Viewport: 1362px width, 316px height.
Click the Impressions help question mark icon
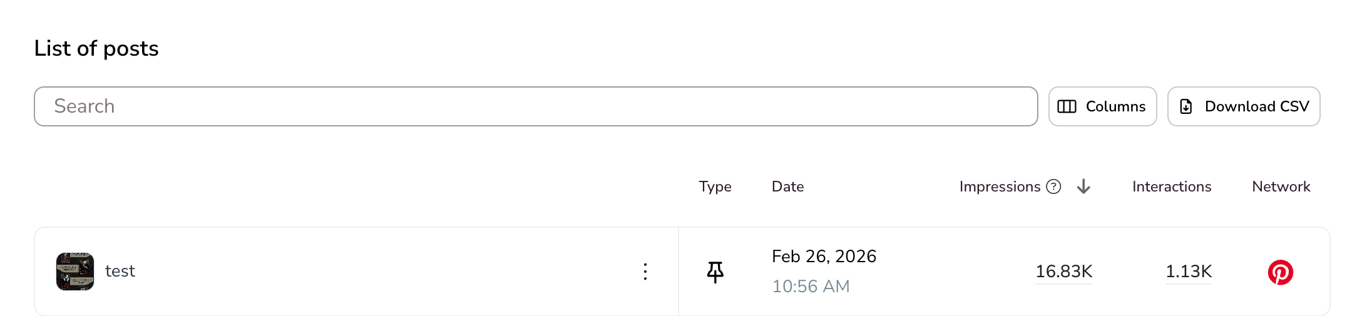tap(1054, 186)
